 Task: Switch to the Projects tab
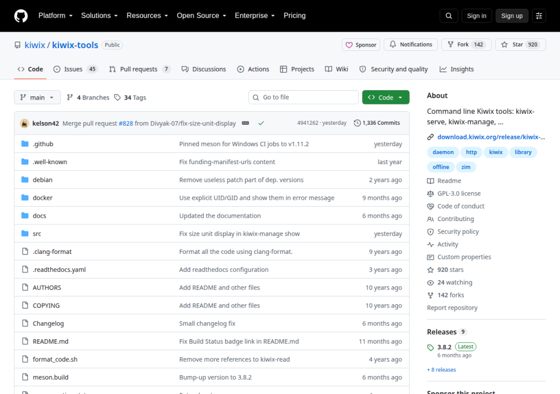[297, 69]
